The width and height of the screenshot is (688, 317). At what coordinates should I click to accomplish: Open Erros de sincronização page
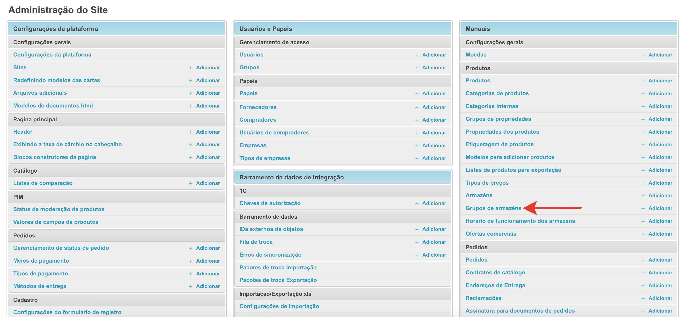coord(270,254)
